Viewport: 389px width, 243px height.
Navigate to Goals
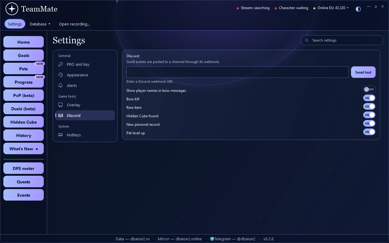(23, 55)
